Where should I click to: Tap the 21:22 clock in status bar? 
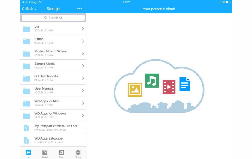point(127,2)
